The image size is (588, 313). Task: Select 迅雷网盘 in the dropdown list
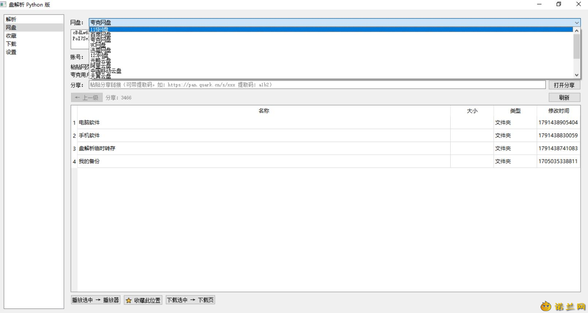point(331,50)
